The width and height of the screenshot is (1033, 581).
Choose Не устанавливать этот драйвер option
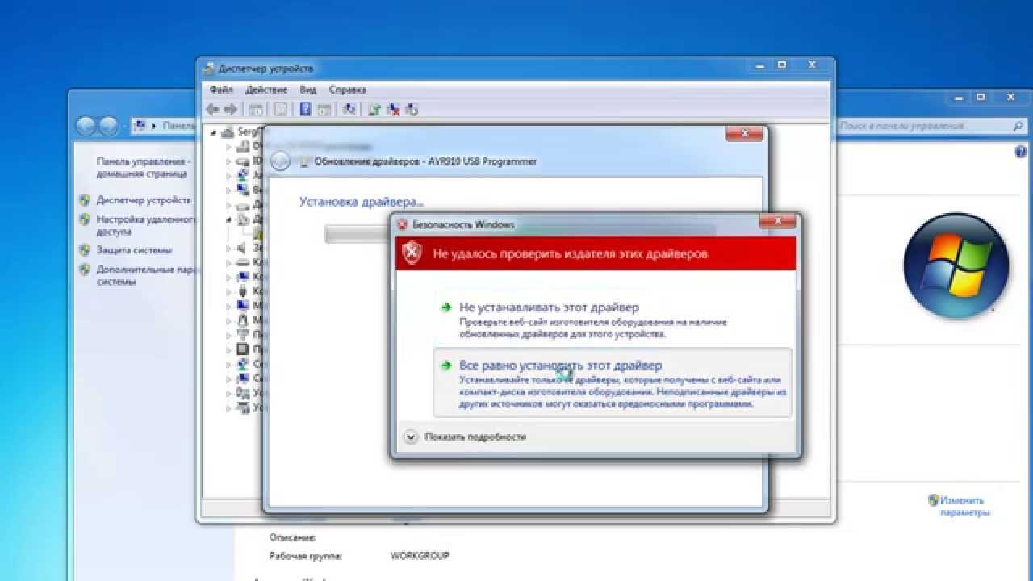pos(612,319)
